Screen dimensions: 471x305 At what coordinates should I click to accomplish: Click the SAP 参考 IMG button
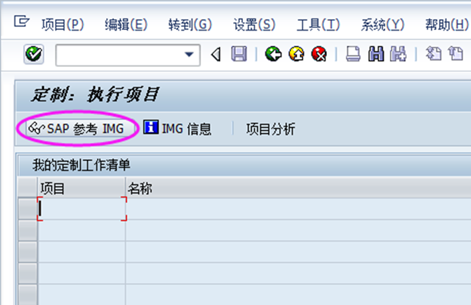79,128
